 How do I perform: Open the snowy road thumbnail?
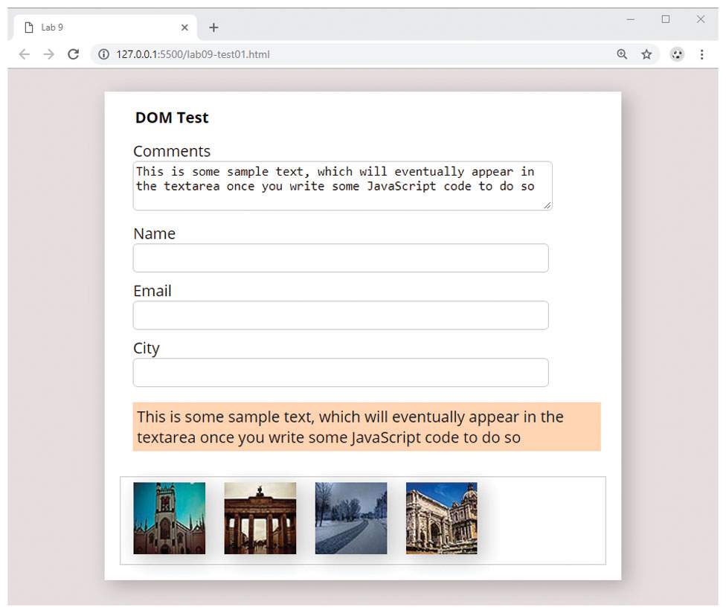click(x=350, y=519)
